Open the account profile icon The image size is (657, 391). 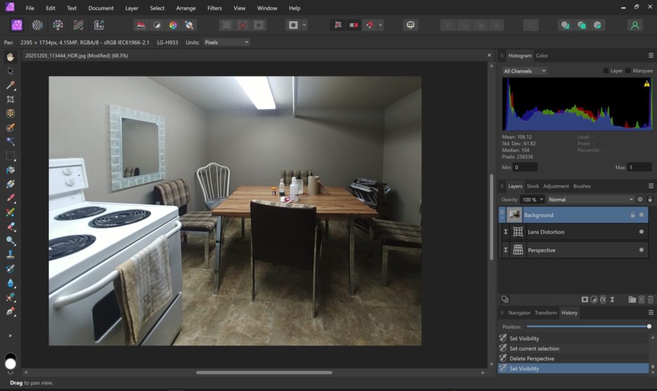pyautogui.click(x=635, y=25)
